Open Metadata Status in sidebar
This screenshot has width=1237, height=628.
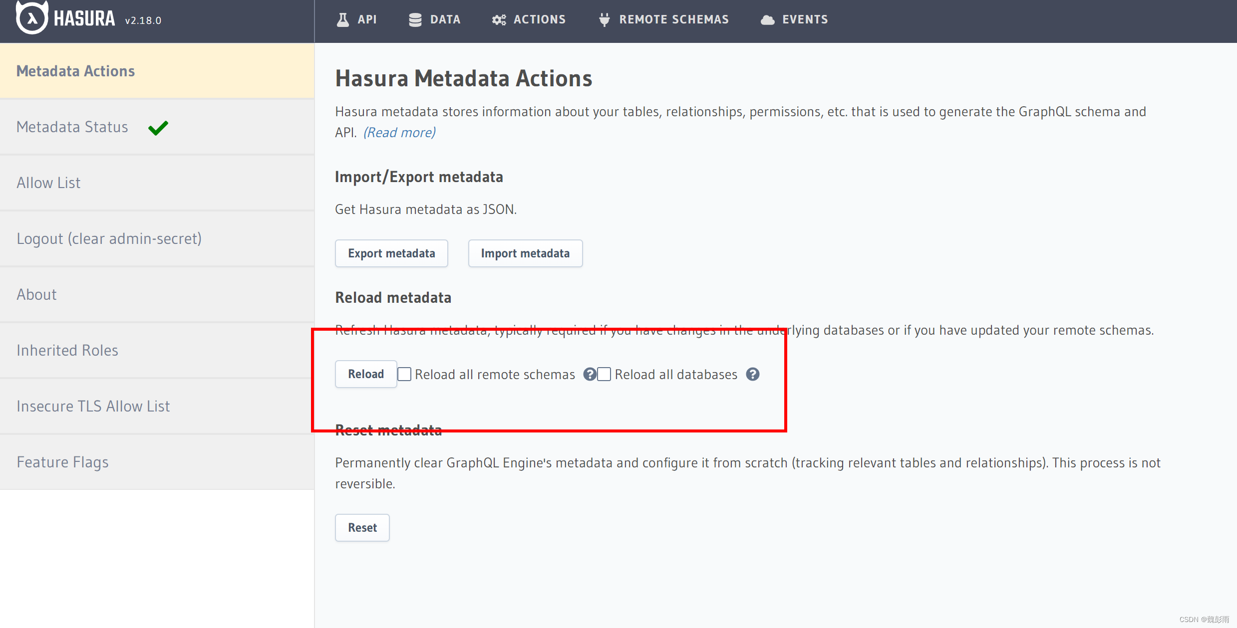click(72, 127)
